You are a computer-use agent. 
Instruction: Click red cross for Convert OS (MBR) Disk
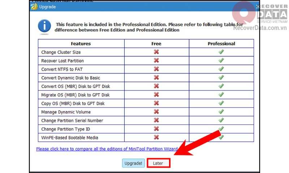click(156, 86)
